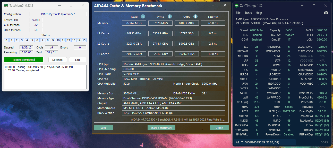This screenshot has width=333, height=148.
Task: Click the ZenTimings app icon in title bar
Action: point(237,5)
